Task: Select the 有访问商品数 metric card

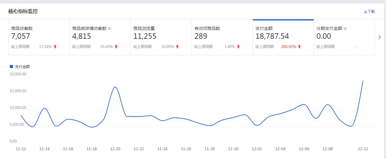Action: click(222, 37)
